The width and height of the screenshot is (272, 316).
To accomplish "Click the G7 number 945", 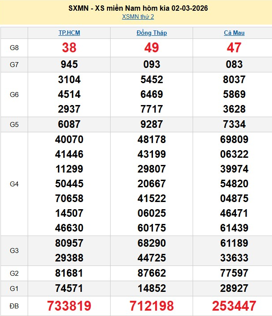I will 69,64.
